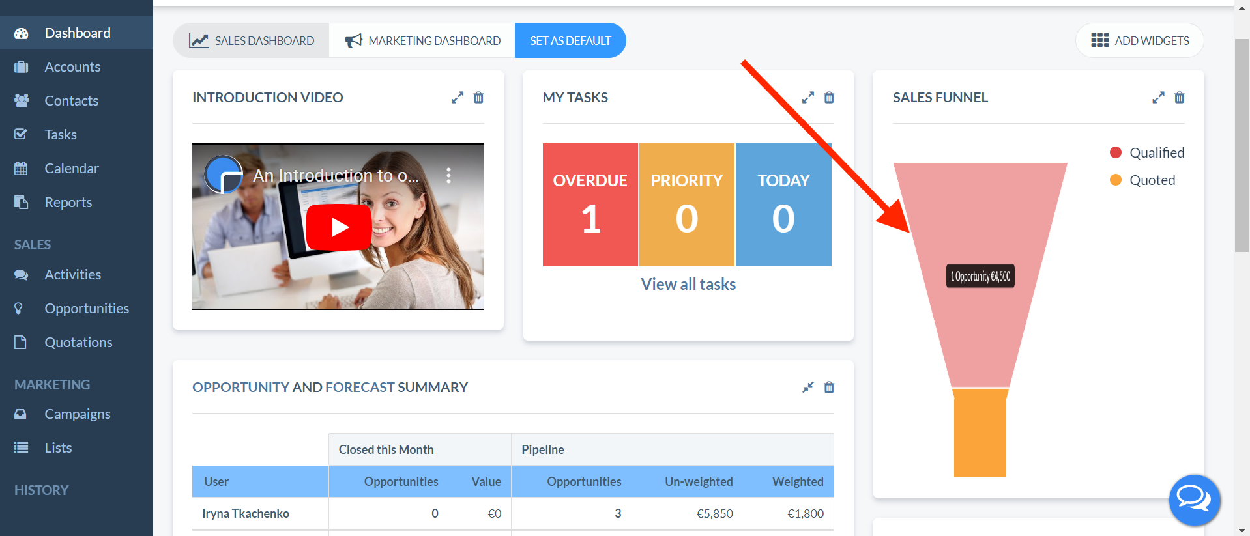The width and height of the screenshot is (1250, 536).
Task: Toggle Quoted legend orange swatch
Action: tap(1116, 180)
